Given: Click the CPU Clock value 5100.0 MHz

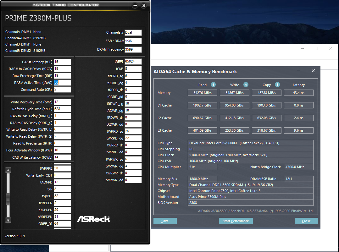Looking at the screenshot, I should (251, 155).
